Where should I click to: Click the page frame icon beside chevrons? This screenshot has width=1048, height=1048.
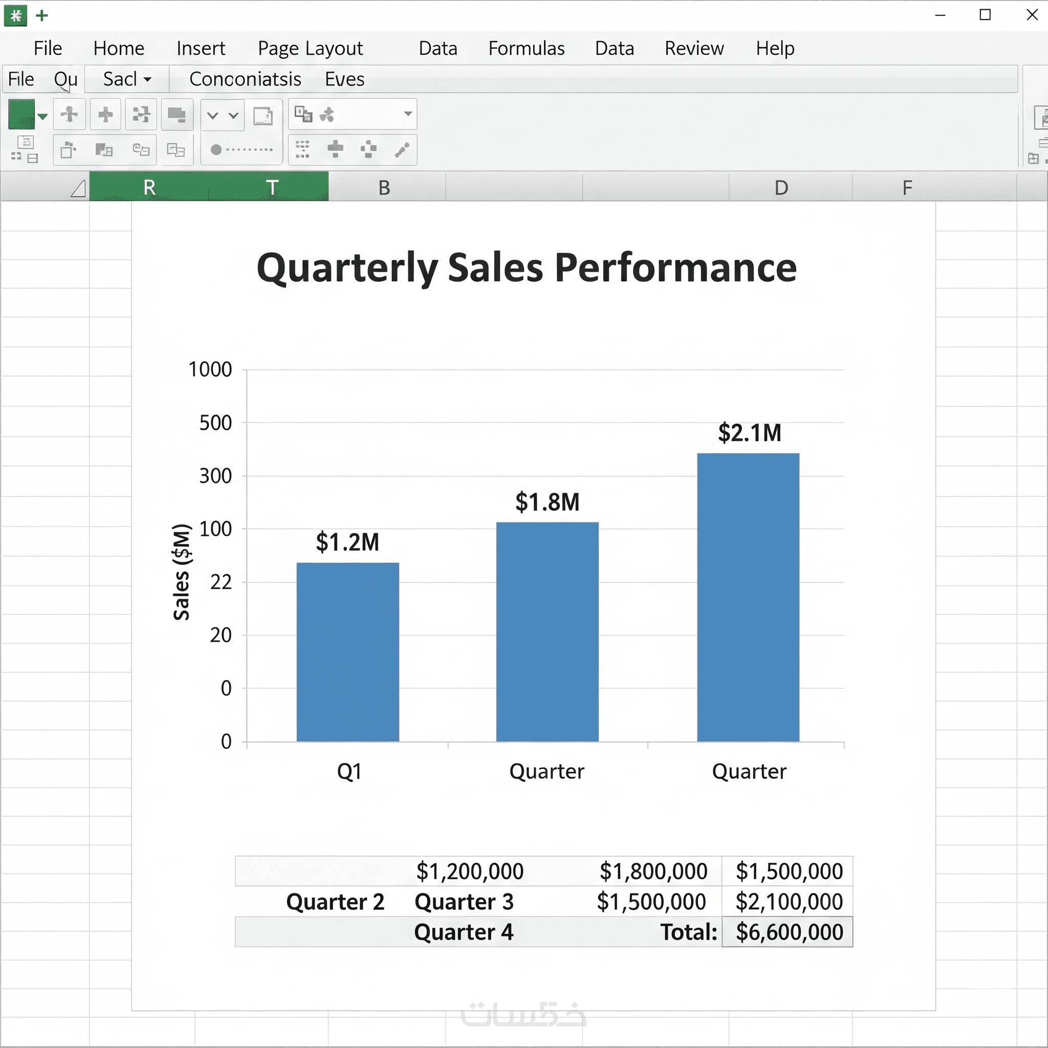point(263,116)
